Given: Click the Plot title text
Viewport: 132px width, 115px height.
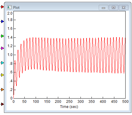Looking at the screenshot, I should (16, 8).
